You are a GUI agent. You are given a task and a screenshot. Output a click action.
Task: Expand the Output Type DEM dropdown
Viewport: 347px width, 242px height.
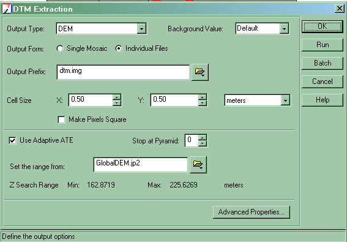tap(141, 29)
